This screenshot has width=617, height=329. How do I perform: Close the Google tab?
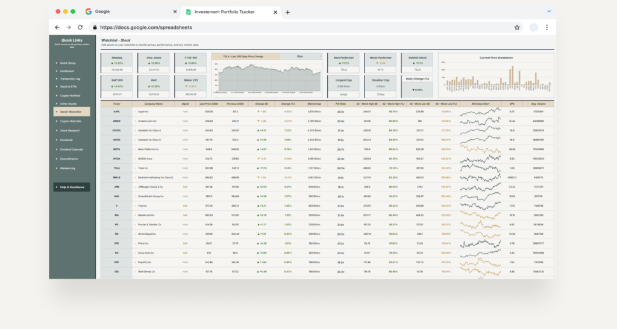click(x=175, y=12)
